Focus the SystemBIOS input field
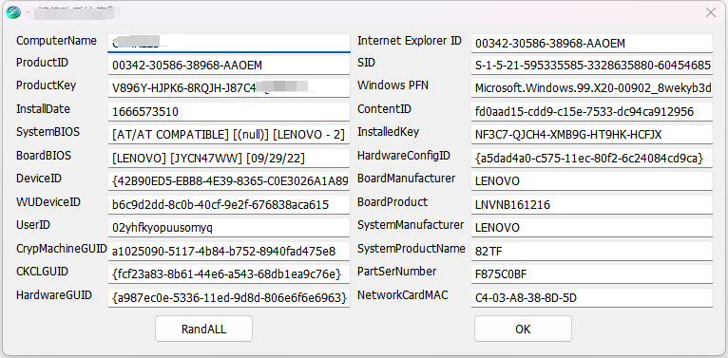 click(229, 135)
